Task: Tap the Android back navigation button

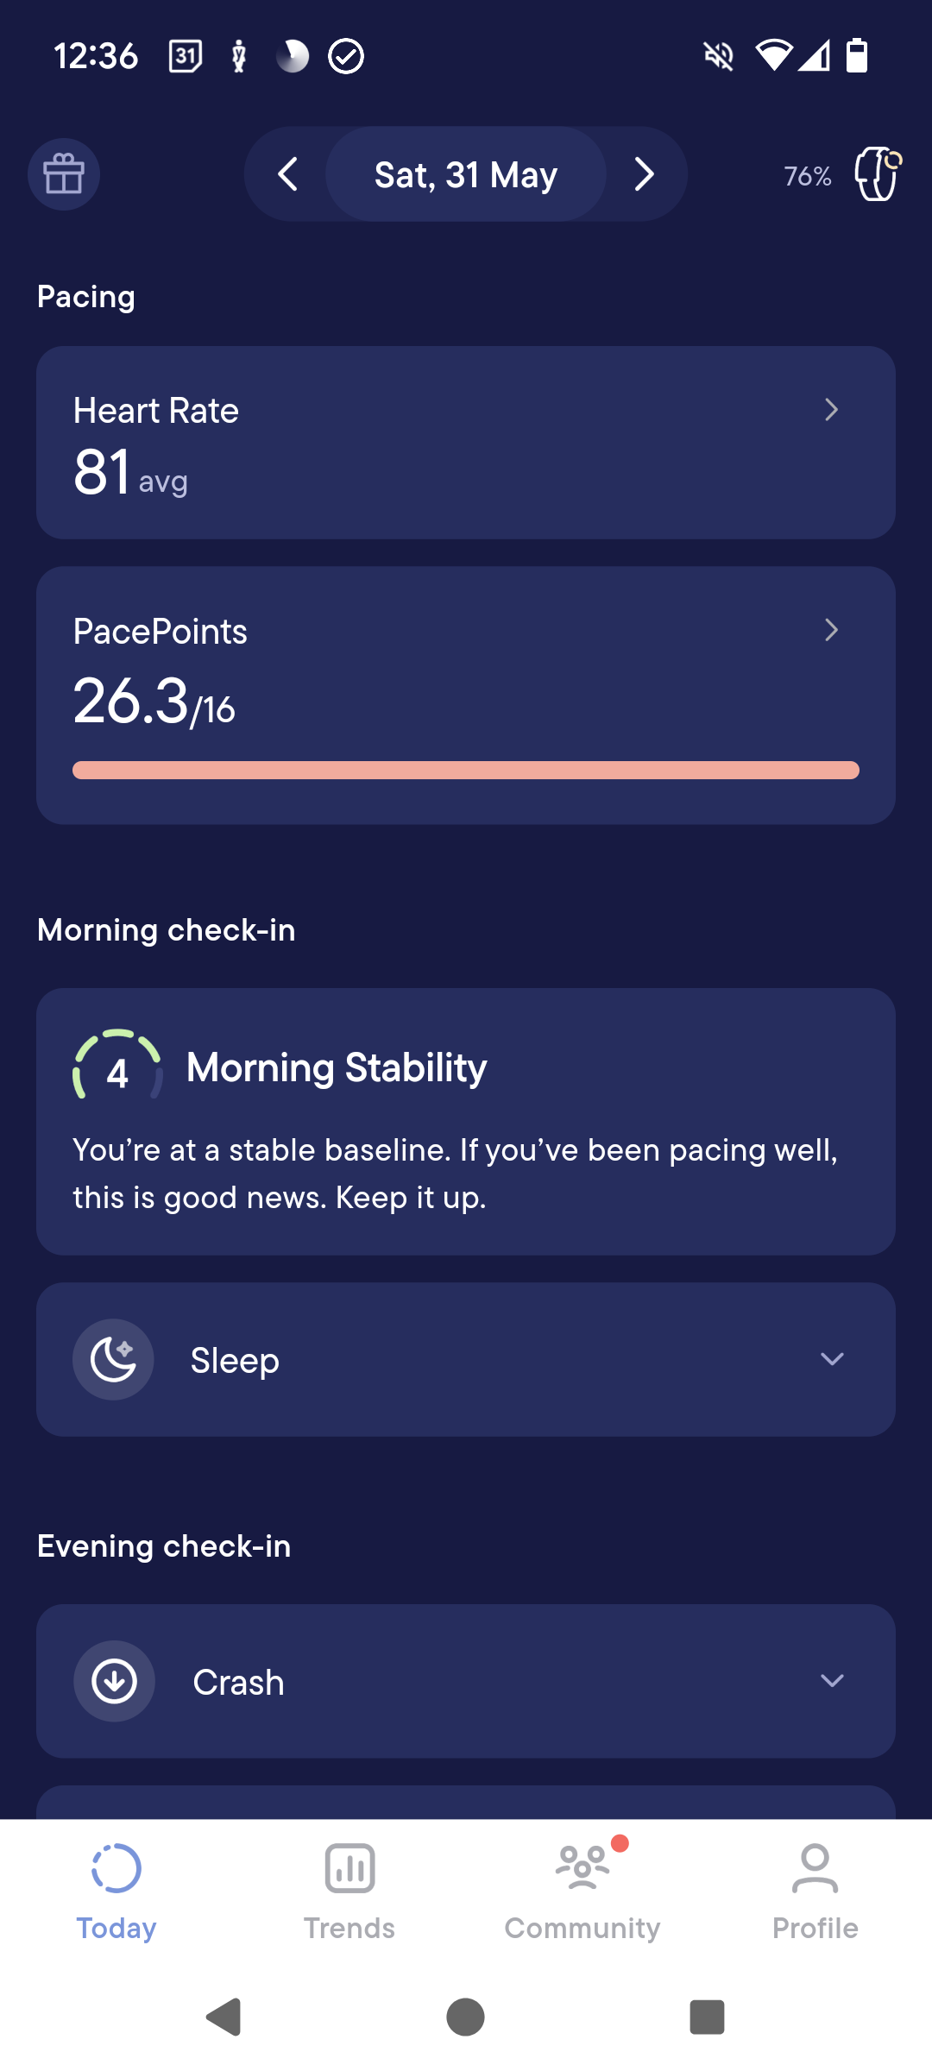Action: (x=224, y=2017)
